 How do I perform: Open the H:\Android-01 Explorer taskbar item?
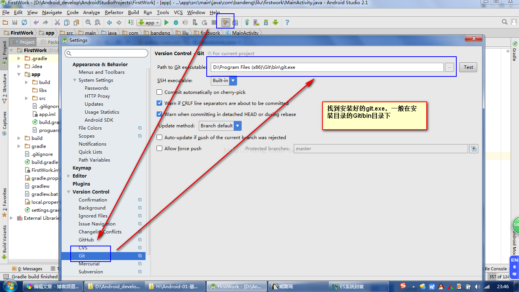(x=176, y=286)
